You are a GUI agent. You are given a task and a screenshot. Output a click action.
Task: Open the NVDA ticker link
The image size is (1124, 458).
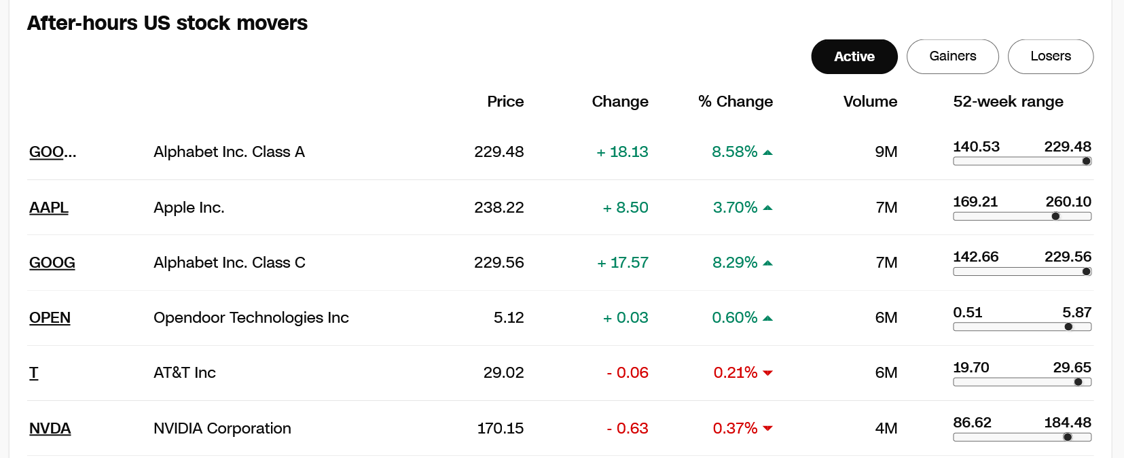(x=50, y=428)
